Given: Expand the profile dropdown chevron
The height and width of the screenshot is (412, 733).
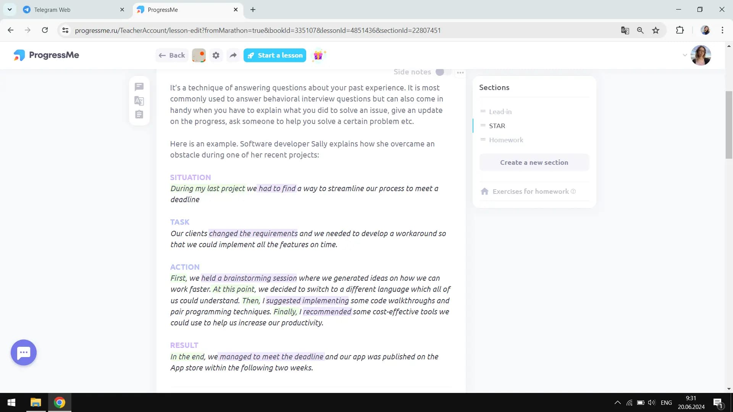Looking at the screenshot, I should 685,55.
